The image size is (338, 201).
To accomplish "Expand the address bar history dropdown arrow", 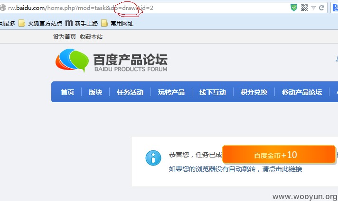I will click(x=314, y=8).
